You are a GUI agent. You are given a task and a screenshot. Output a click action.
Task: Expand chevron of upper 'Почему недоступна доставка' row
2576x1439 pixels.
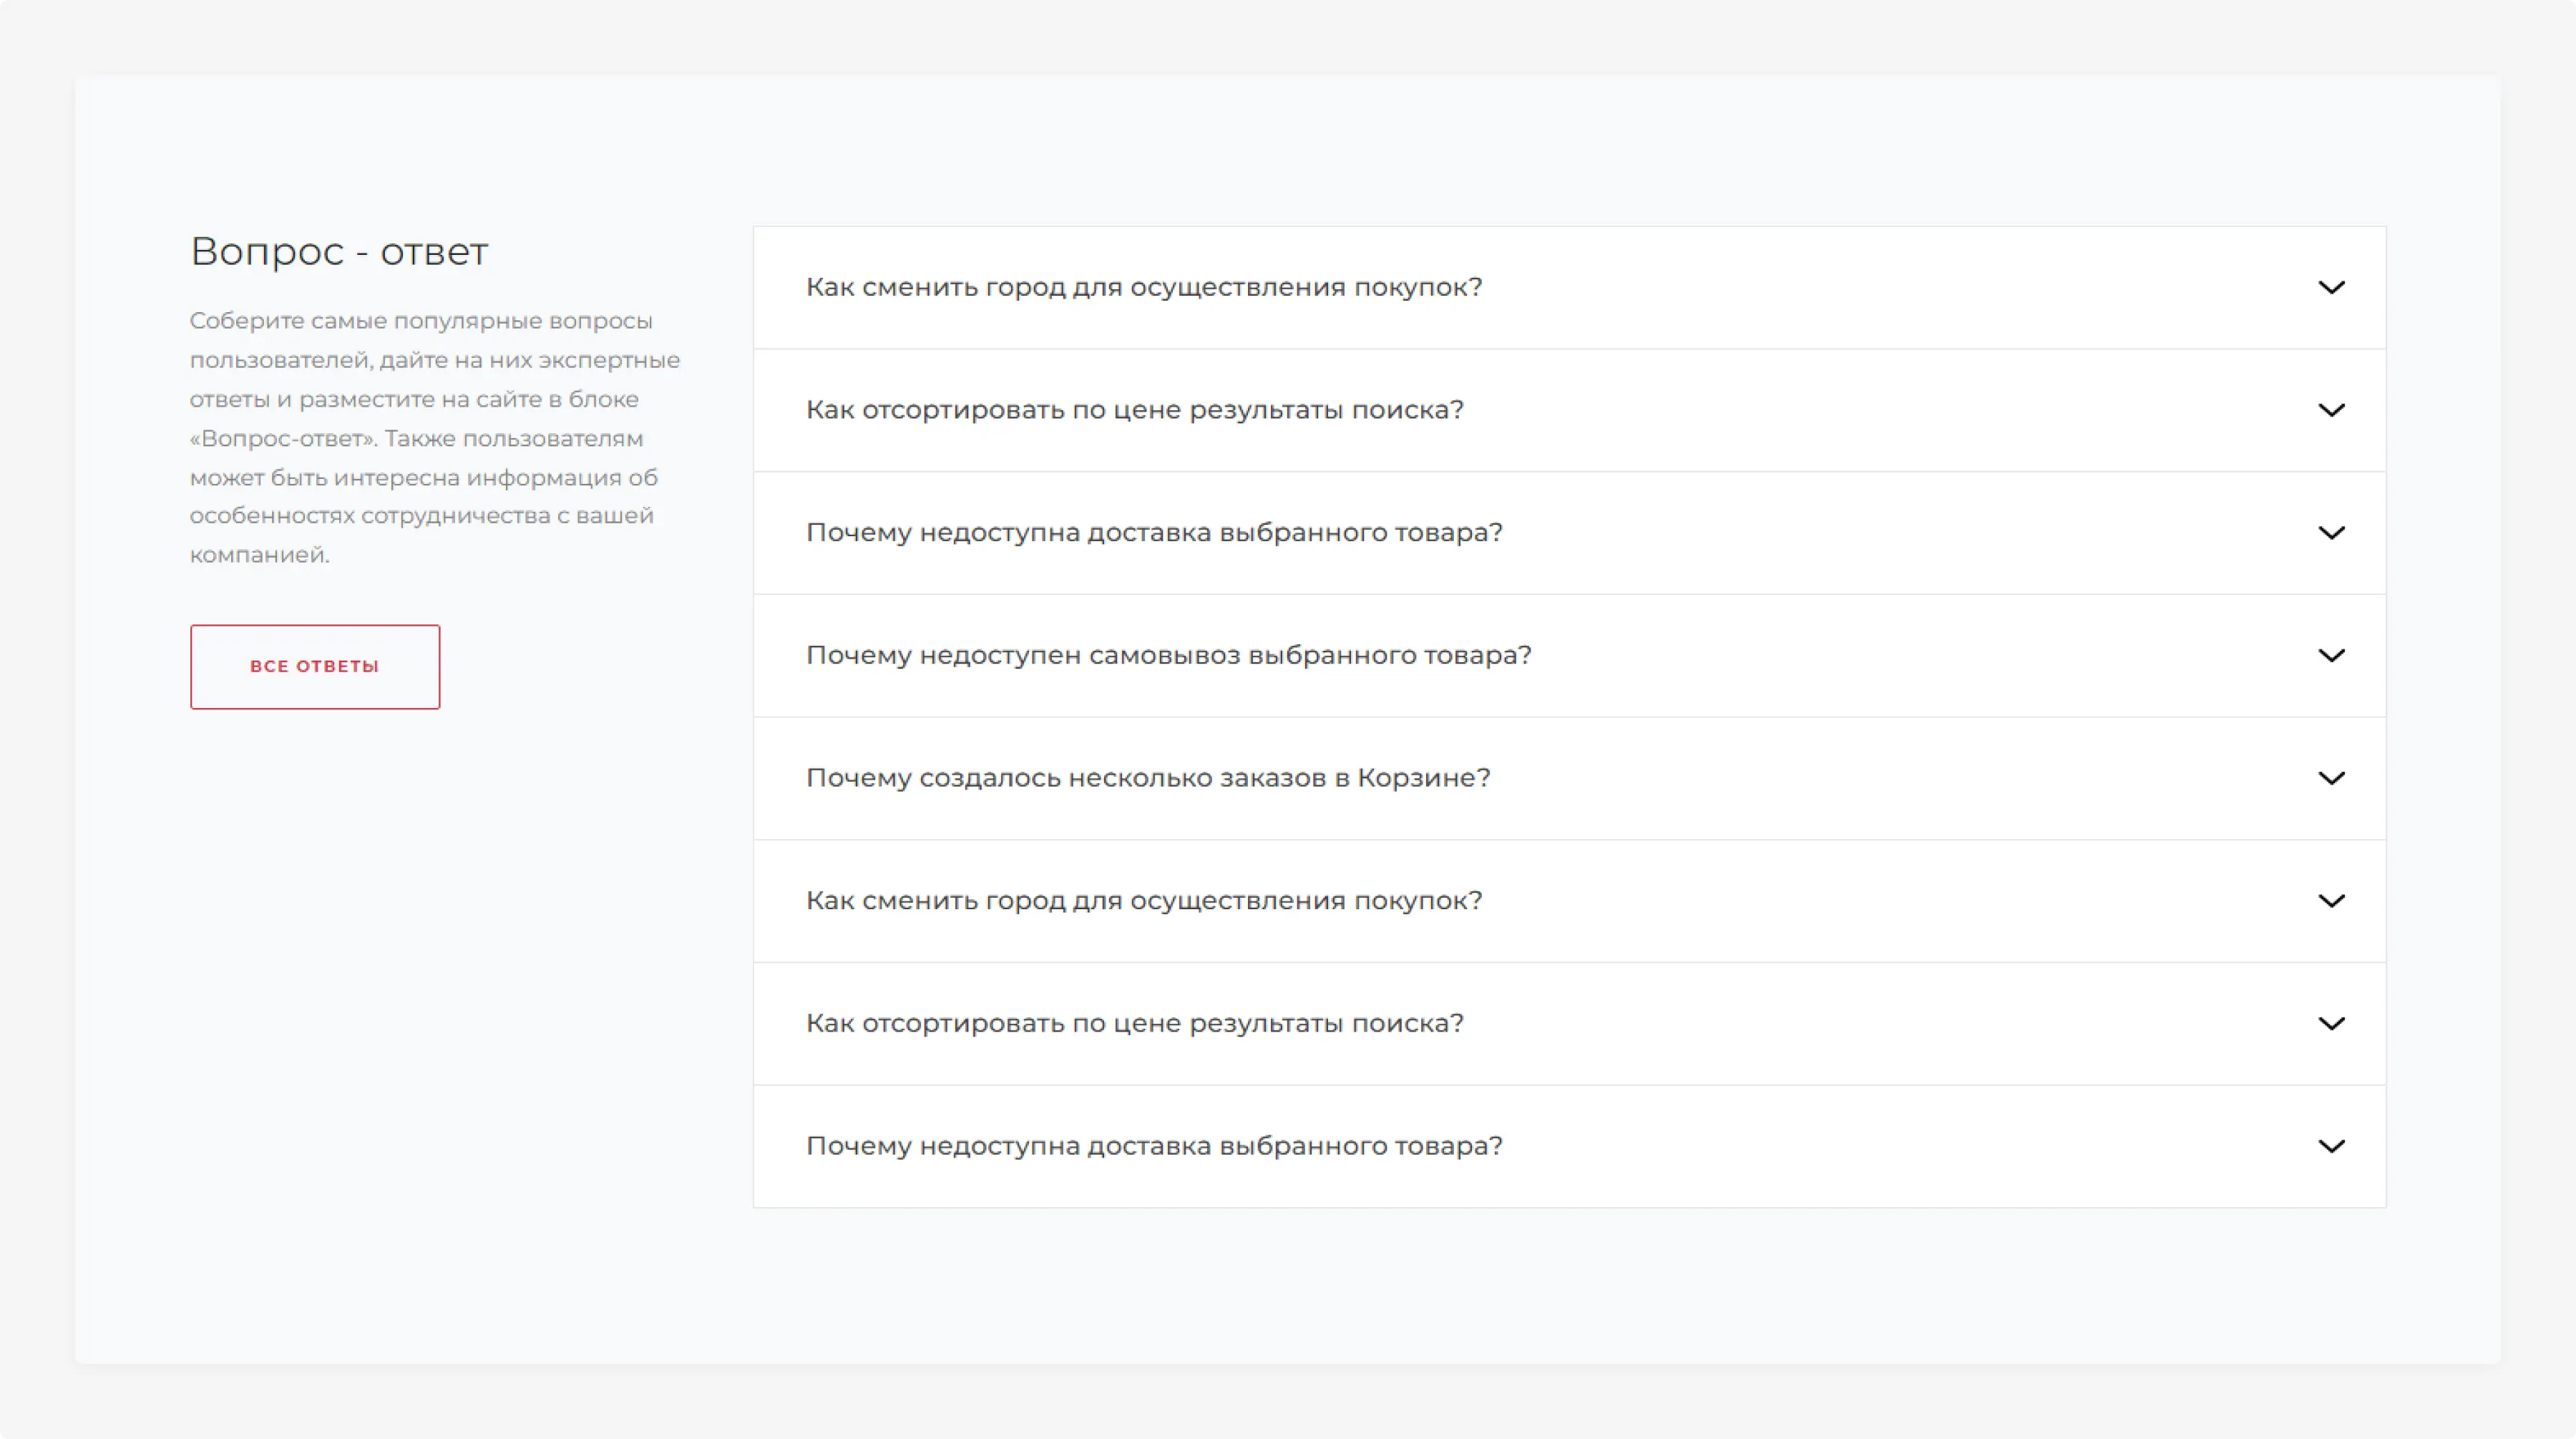click(2331, 533)
